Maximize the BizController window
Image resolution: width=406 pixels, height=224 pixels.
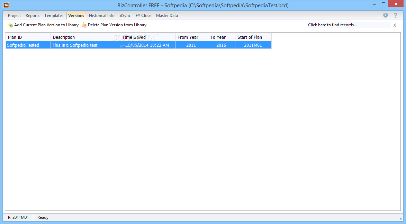coord(384,4)
